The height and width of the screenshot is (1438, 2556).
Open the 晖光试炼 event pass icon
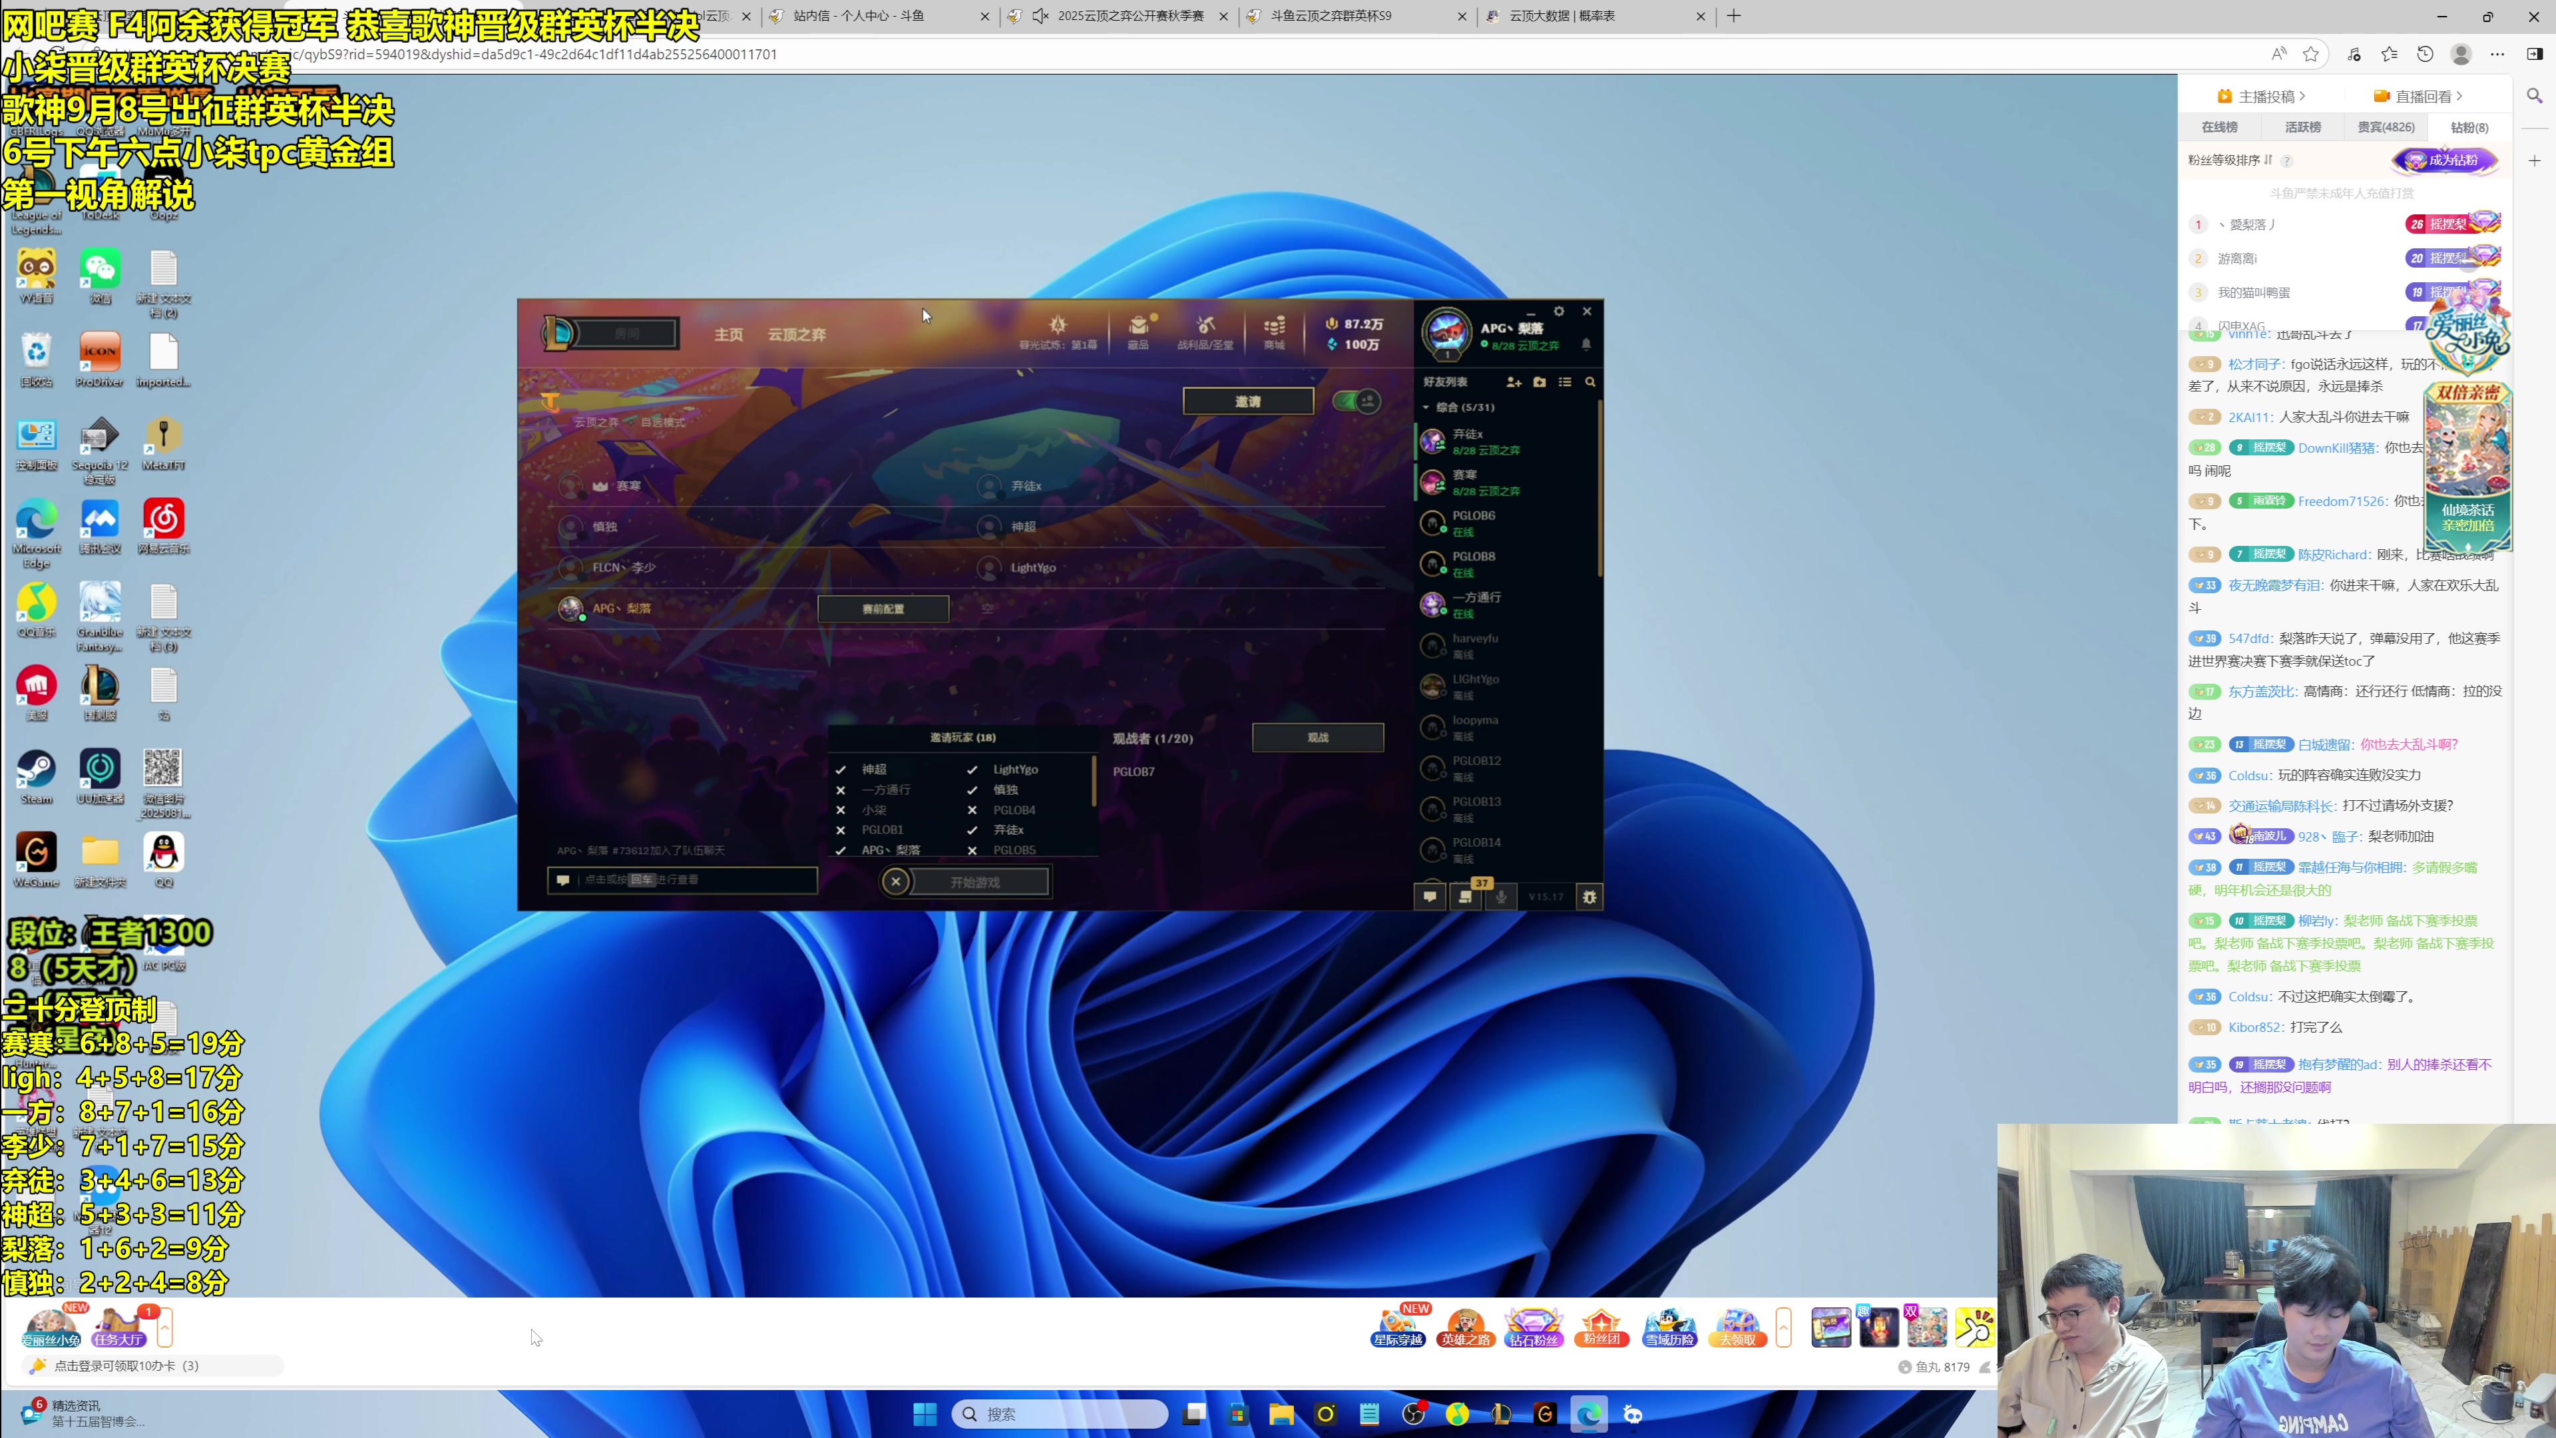point(1058,332)
